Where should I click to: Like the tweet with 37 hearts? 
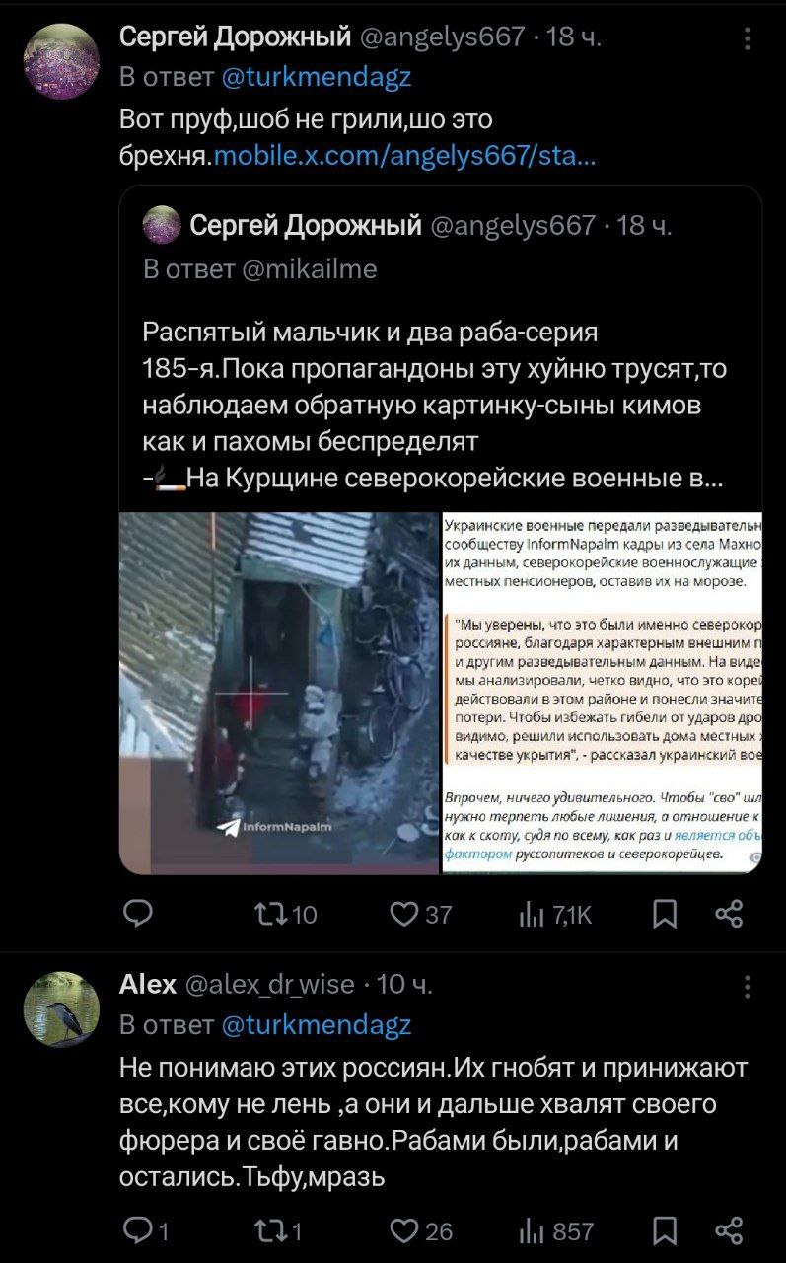point(404,916)
